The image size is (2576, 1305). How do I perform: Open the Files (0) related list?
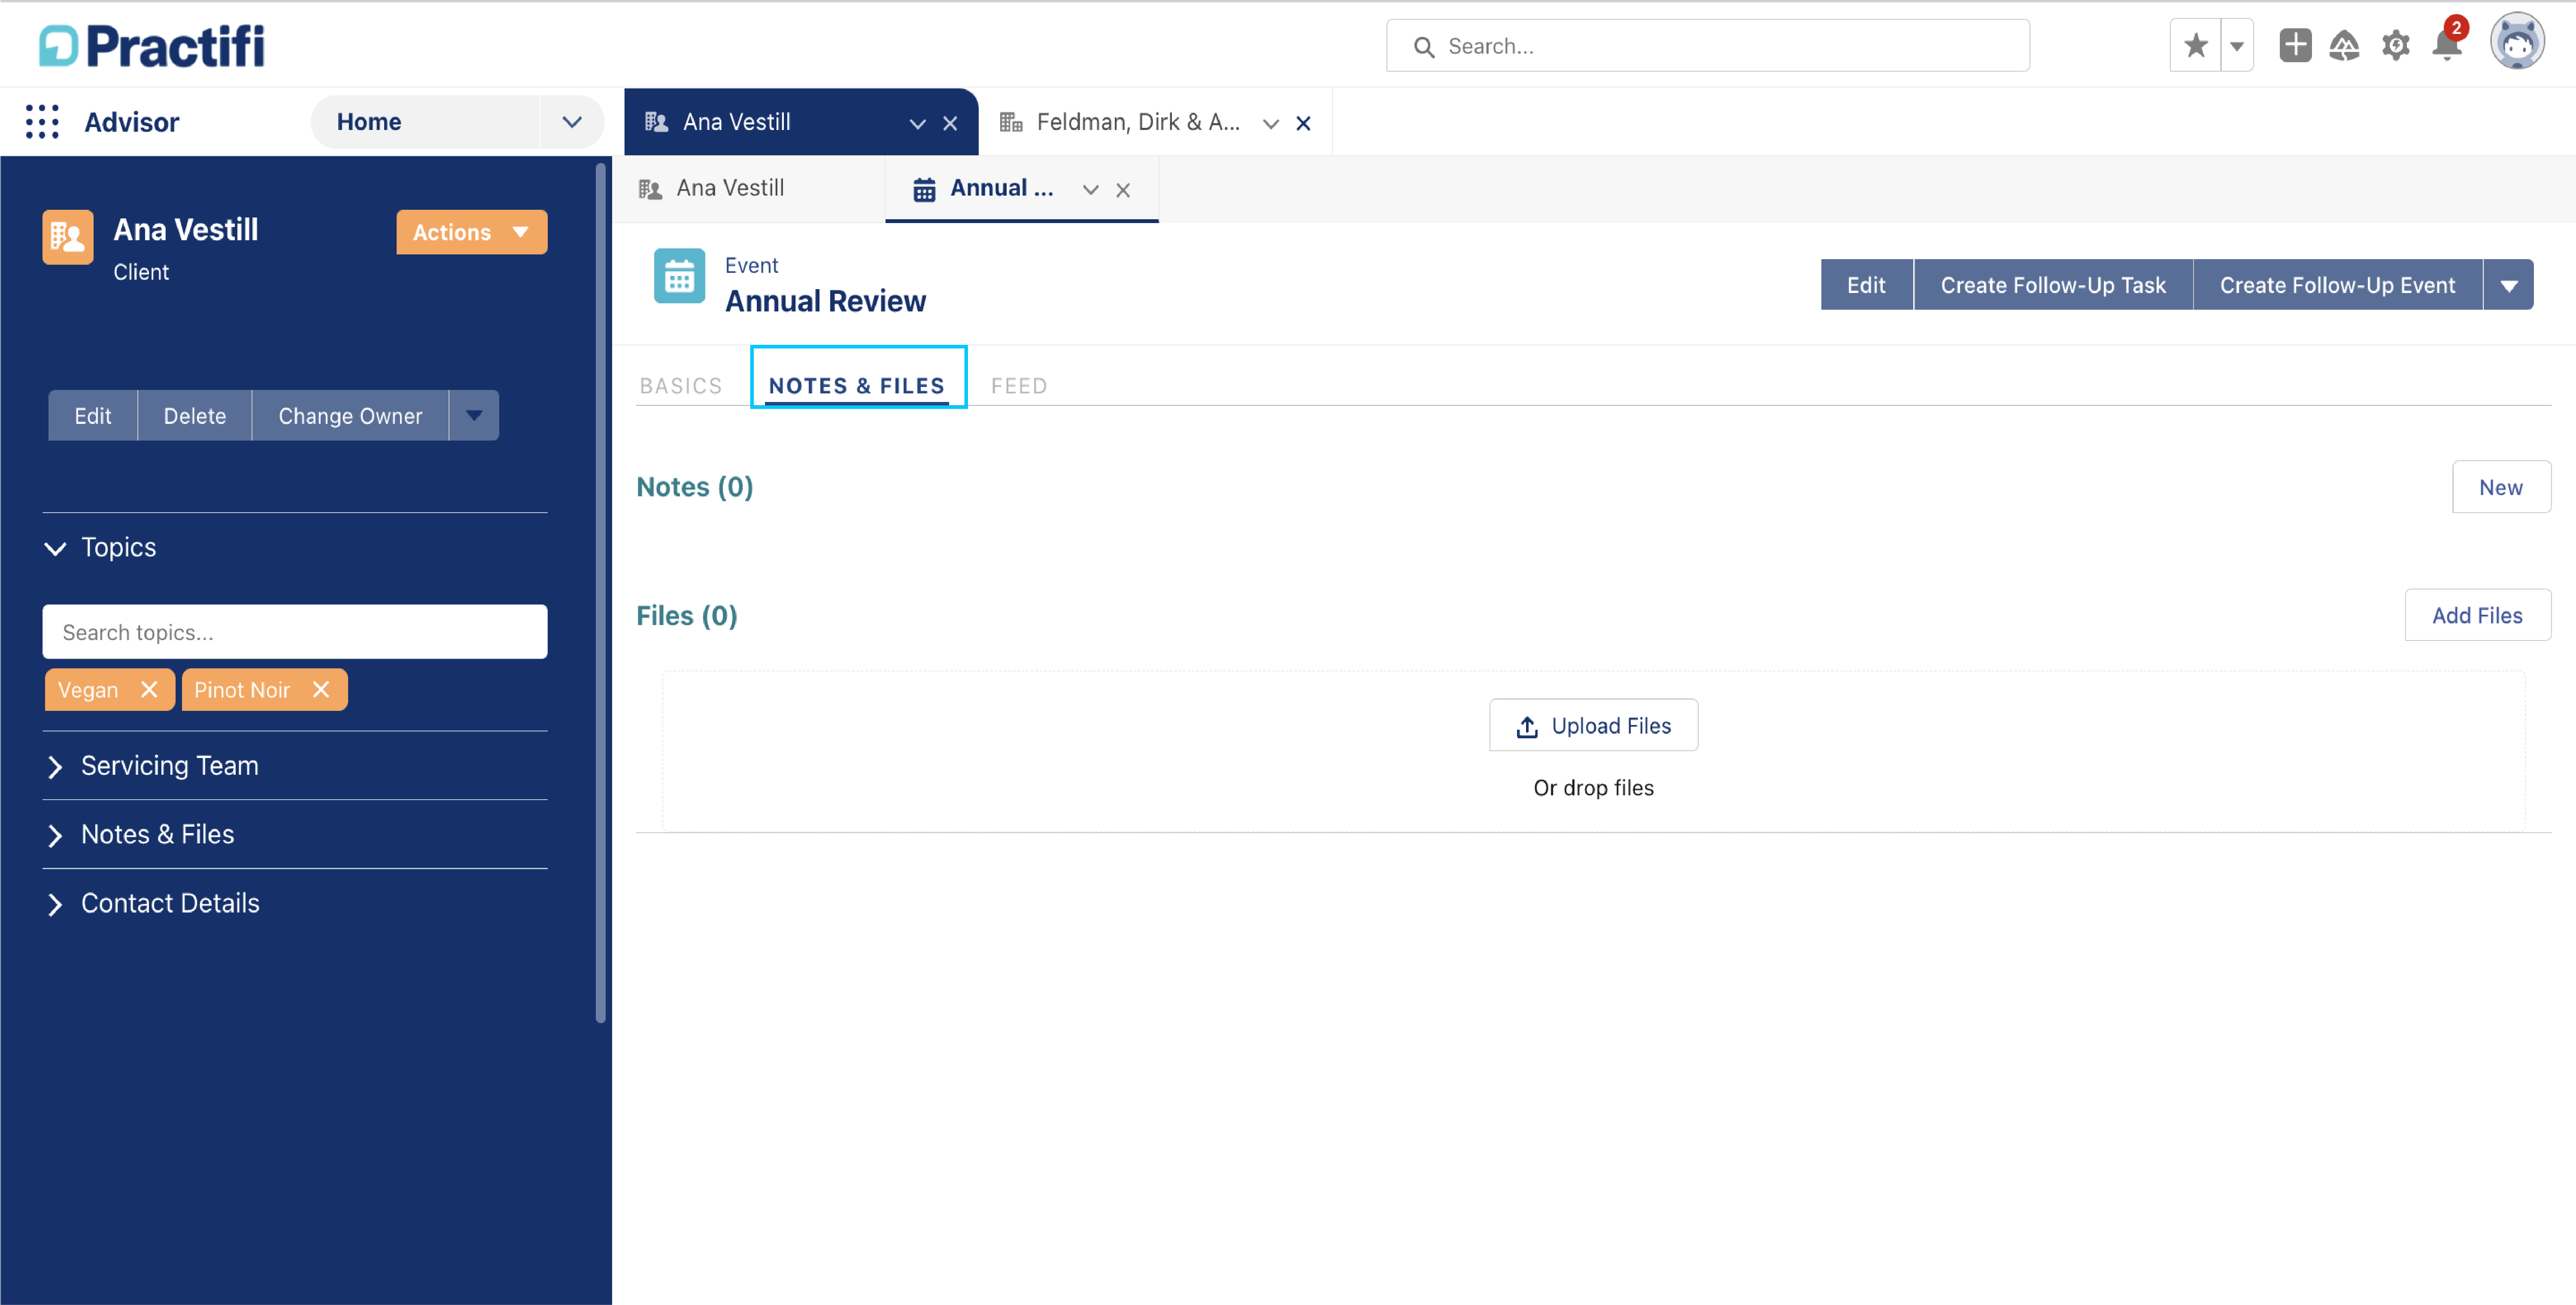687,616
